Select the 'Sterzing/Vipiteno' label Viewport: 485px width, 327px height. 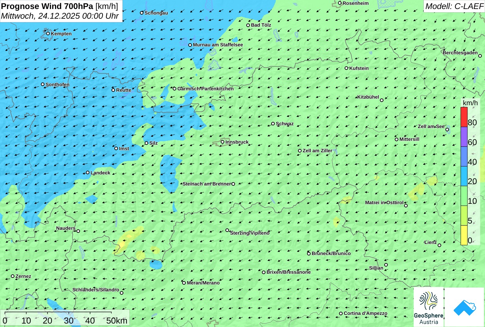(x=250, y=233)
